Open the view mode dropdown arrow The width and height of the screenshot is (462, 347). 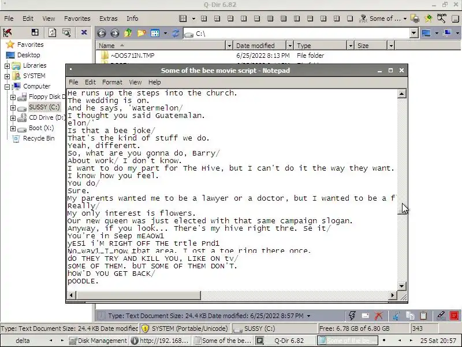click(165, 33)
